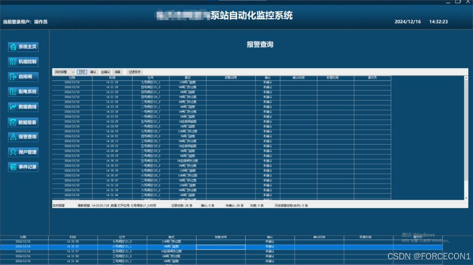Viewport: 473px width, 265px height.
Task: Click 报警说明 column header in alarm query table
Action: (231, 78)
